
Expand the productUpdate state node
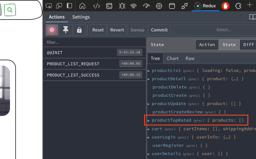[149, 104]
